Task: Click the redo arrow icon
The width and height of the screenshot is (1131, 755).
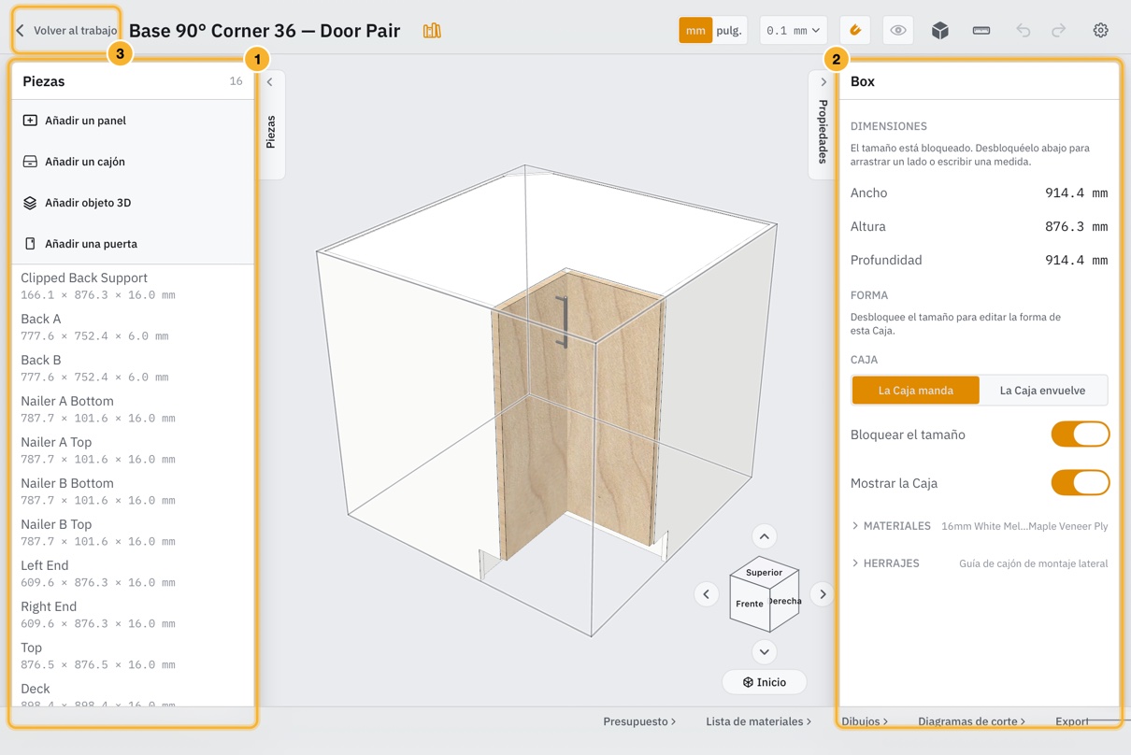Action: point(1059,31)
